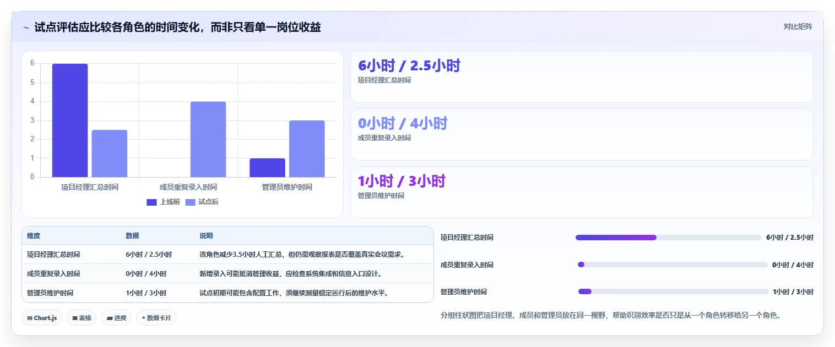Select table cell 成员重复录入时间 in 维度 column
The image size is (835, 347).
point(53,274)
